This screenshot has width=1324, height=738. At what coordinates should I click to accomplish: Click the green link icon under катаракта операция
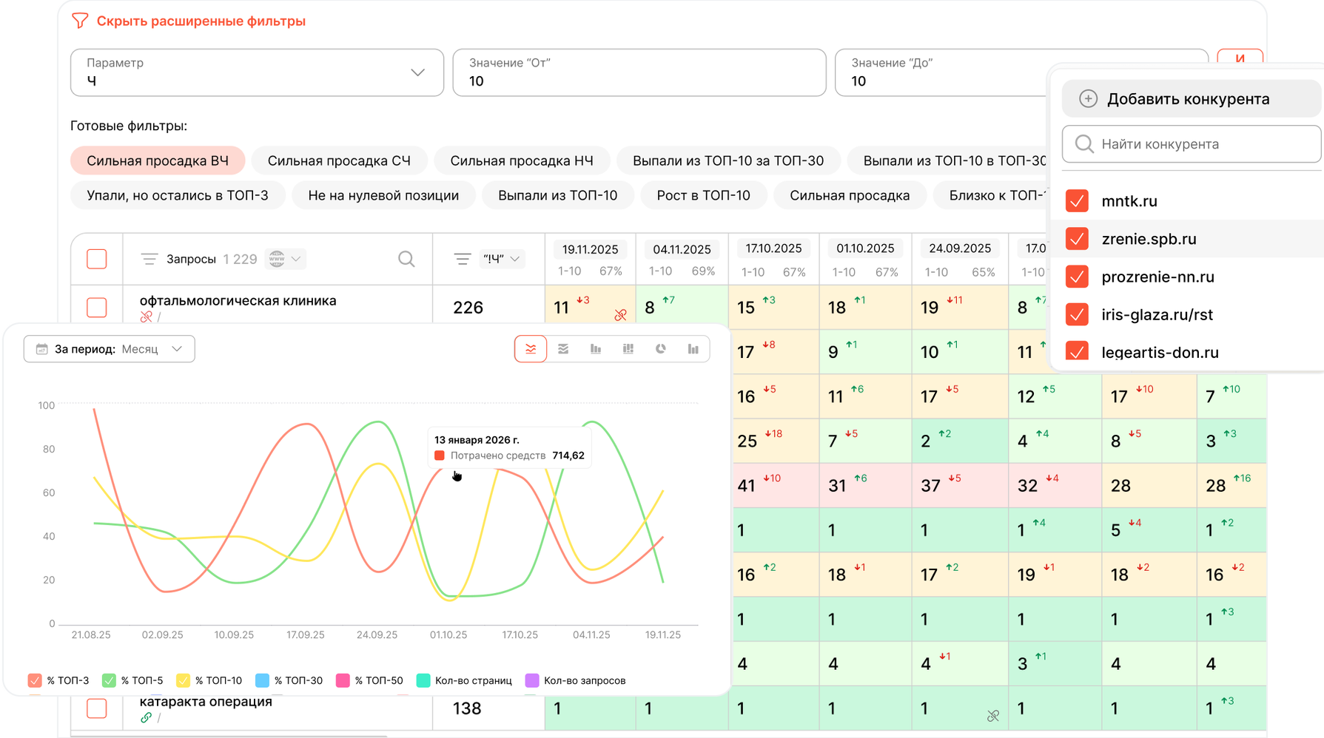click(146, 717)
